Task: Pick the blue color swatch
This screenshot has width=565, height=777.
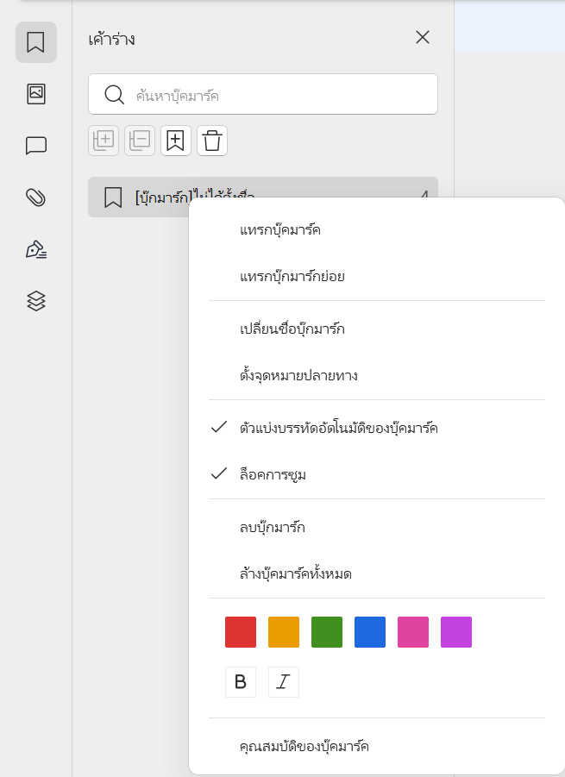Action: pos(370,632)
